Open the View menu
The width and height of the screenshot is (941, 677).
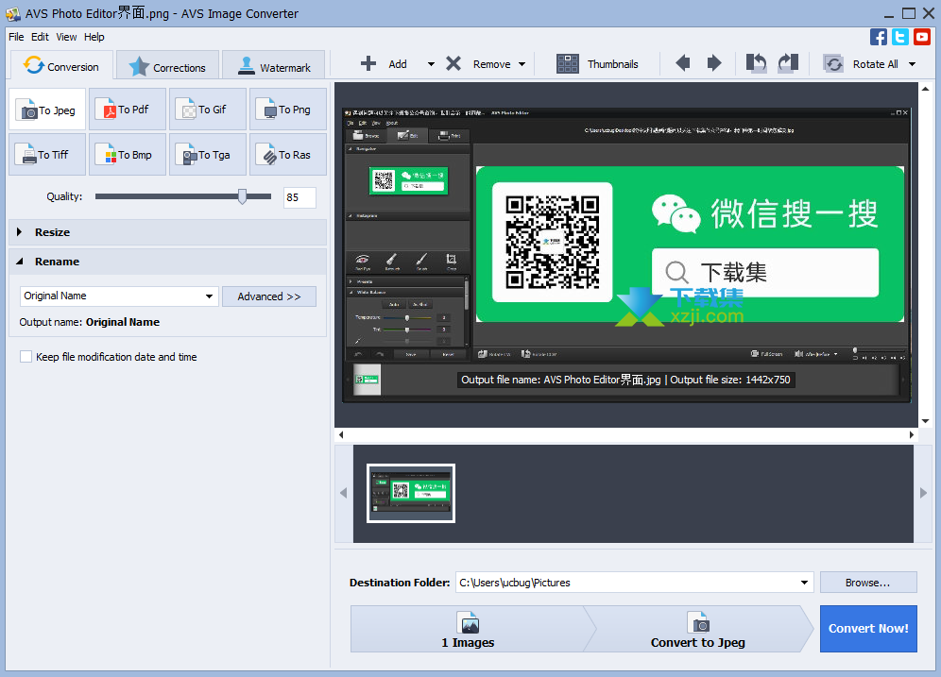click(x=67, y=37)
